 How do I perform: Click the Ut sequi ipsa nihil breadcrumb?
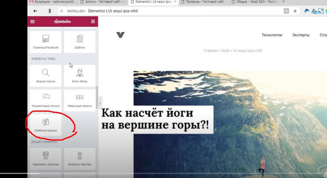[247, 51]
